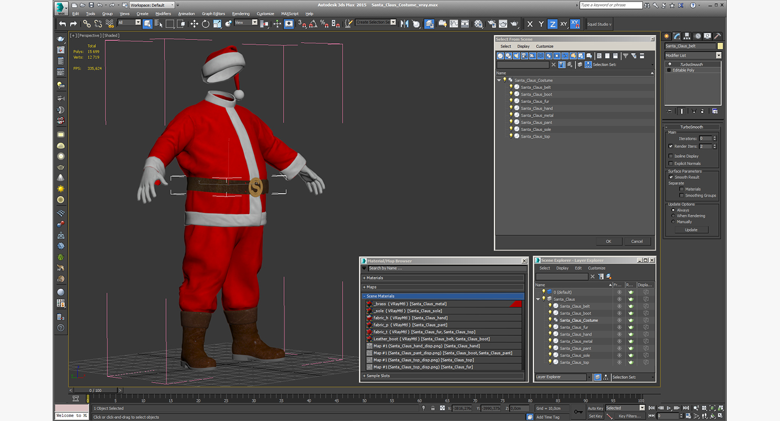The height and width of the screenshot is (421, 780).
Task: Restrict to Y axis constraint
Action: coord(541,24)
